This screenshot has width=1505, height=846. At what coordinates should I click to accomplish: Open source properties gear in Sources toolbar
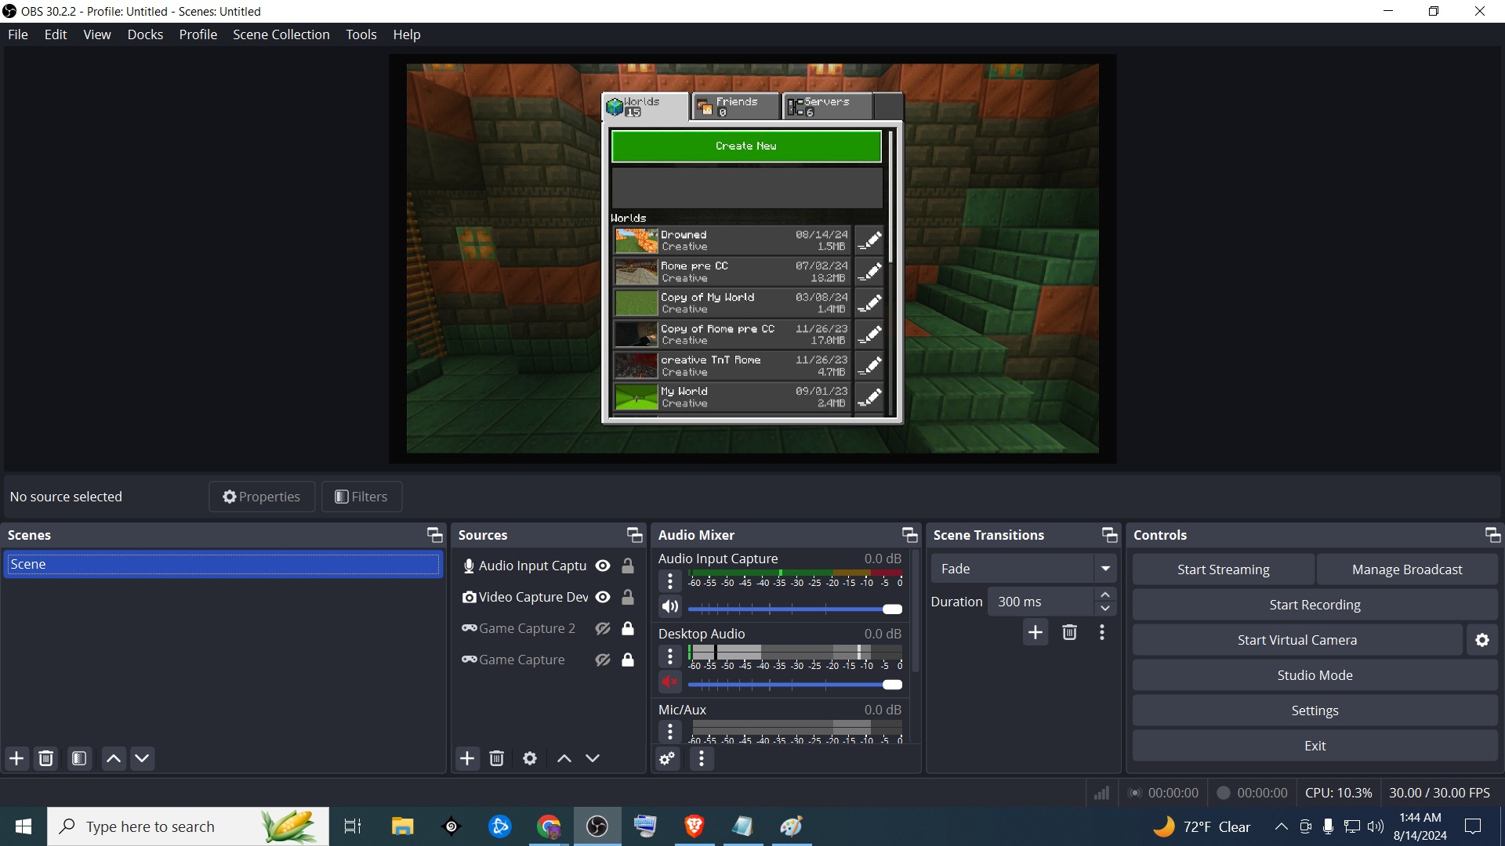[530, 758]
